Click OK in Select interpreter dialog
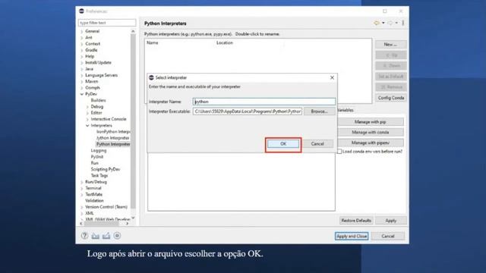 283,144
